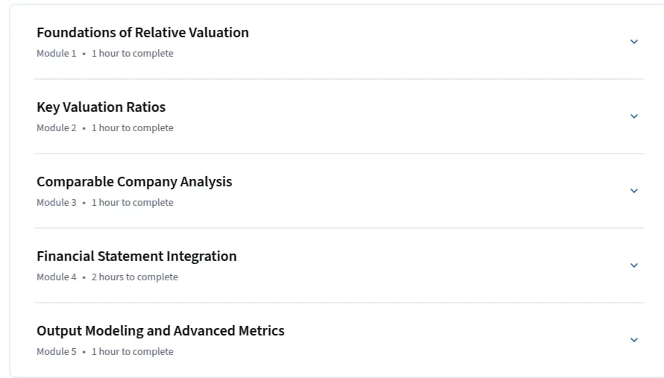This screenshot has width=664, height=378.
Task: Open the Comparable Company Analysis heading
Action: (134, 182)
